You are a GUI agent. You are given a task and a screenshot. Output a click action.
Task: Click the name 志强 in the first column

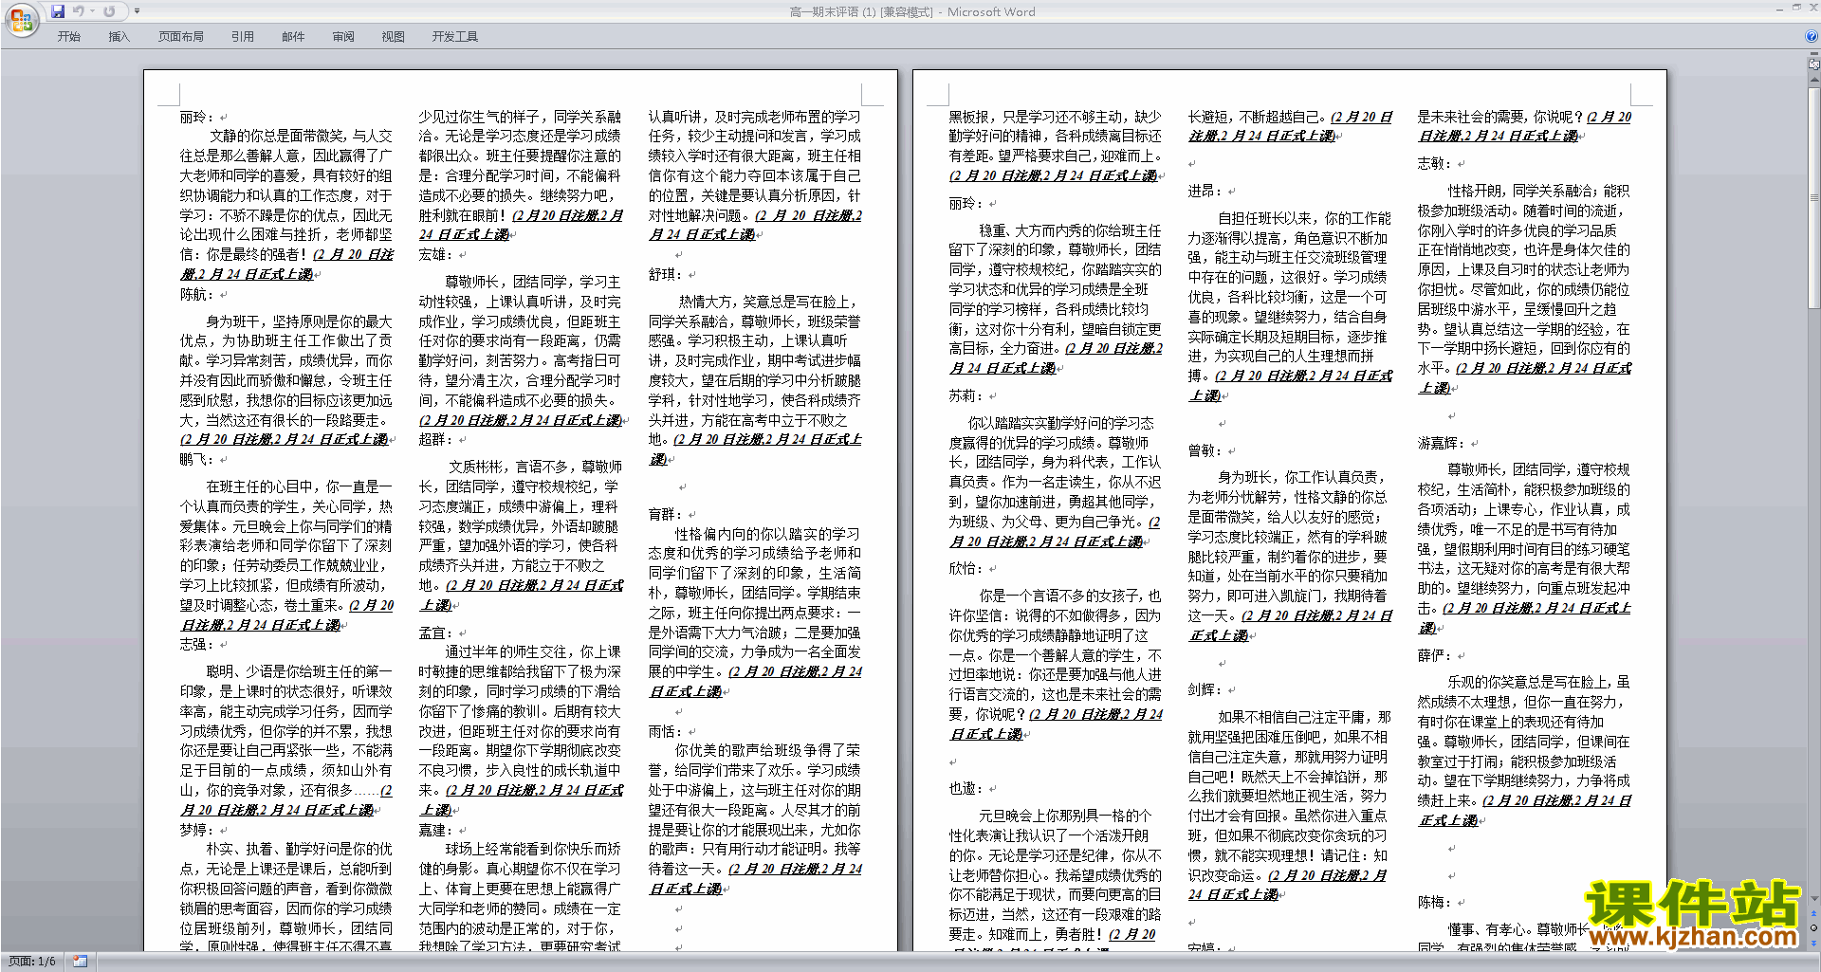193,644
